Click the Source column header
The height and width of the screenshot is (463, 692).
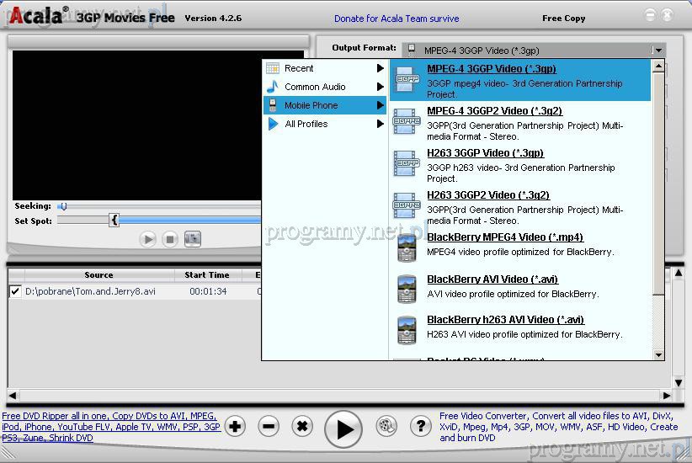pos(98,275)
